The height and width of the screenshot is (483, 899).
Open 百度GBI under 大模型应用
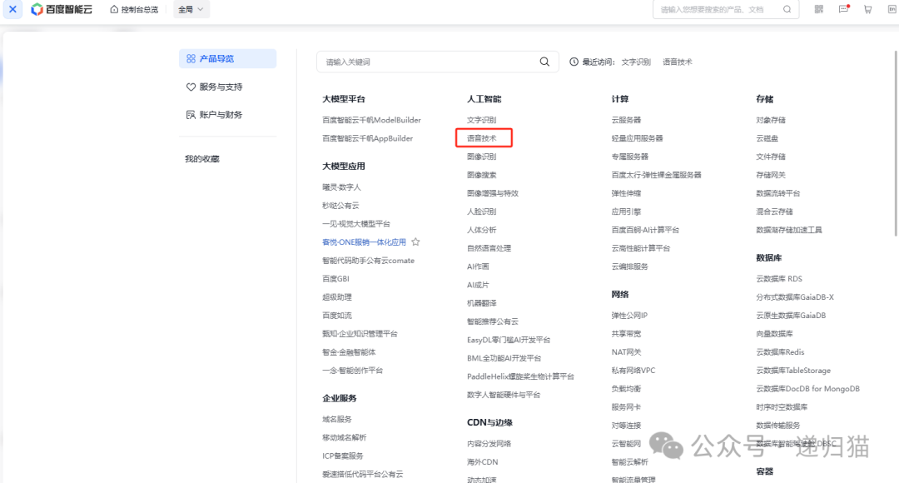coord(335,279)
